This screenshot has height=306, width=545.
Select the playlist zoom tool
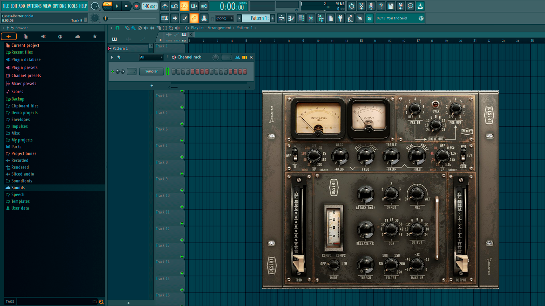(x=171, y=28)
